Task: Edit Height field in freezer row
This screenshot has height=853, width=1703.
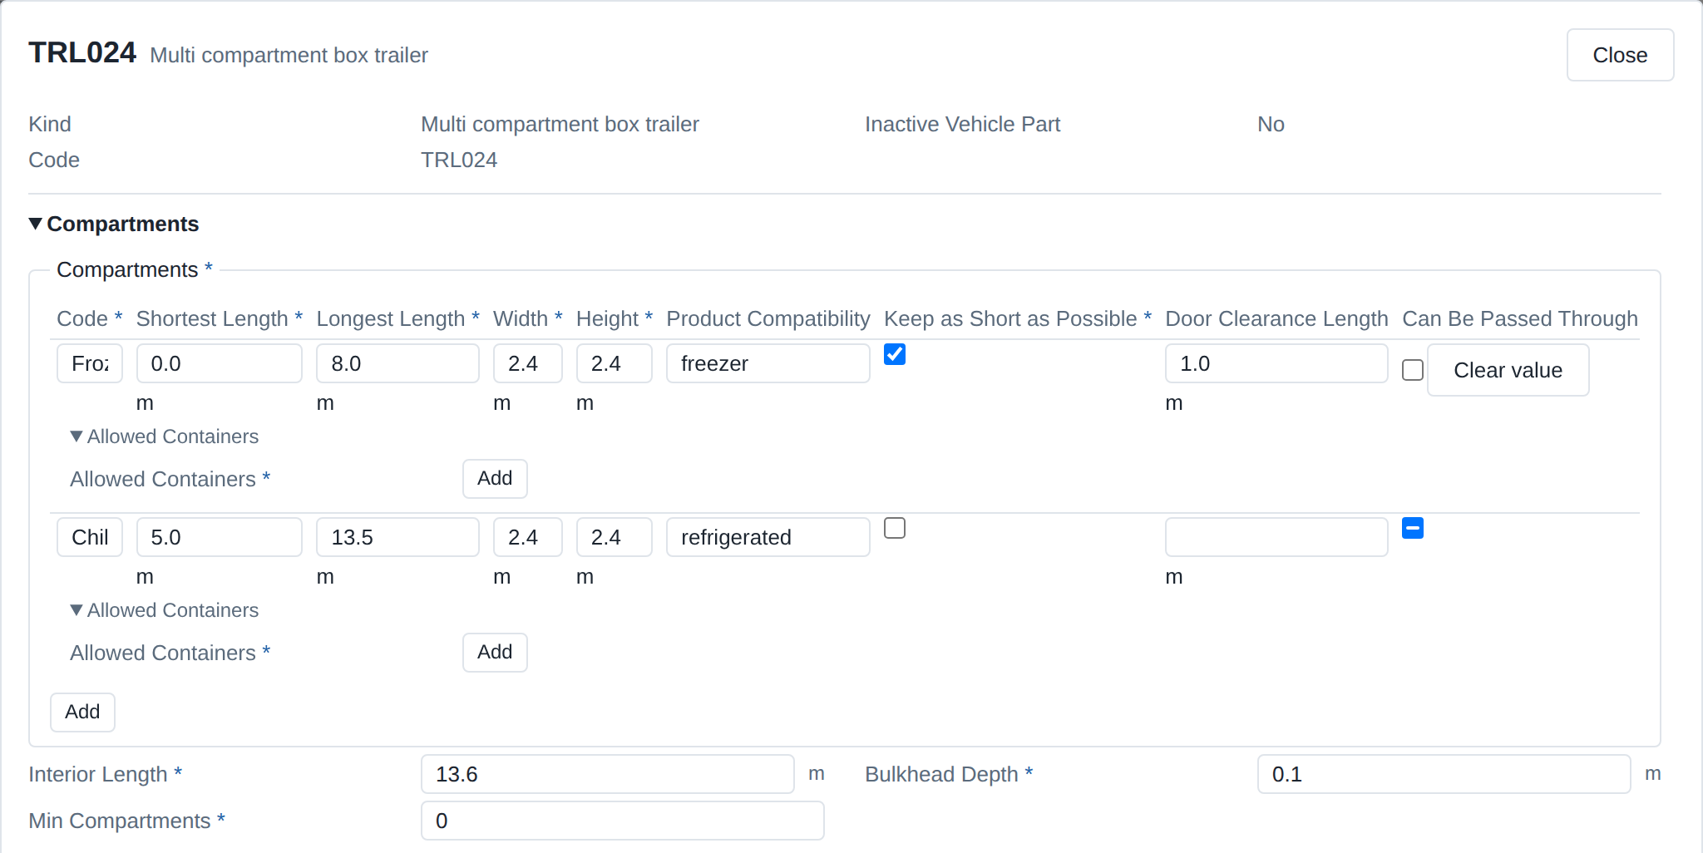Action: coord(615,363)
